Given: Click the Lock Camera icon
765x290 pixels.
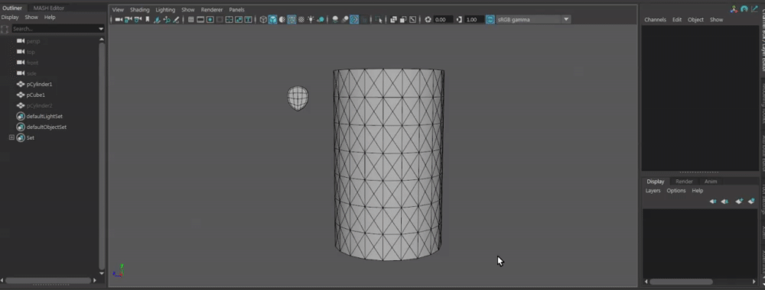Looking at the screenshot, I should click(129, 20).
